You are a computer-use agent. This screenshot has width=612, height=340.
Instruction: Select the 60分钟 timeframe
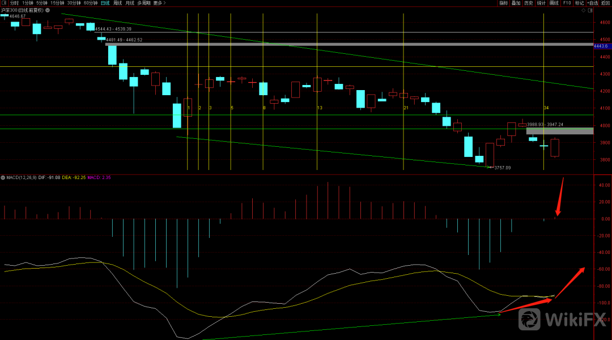pyautogui.click(x=91, y=3)
